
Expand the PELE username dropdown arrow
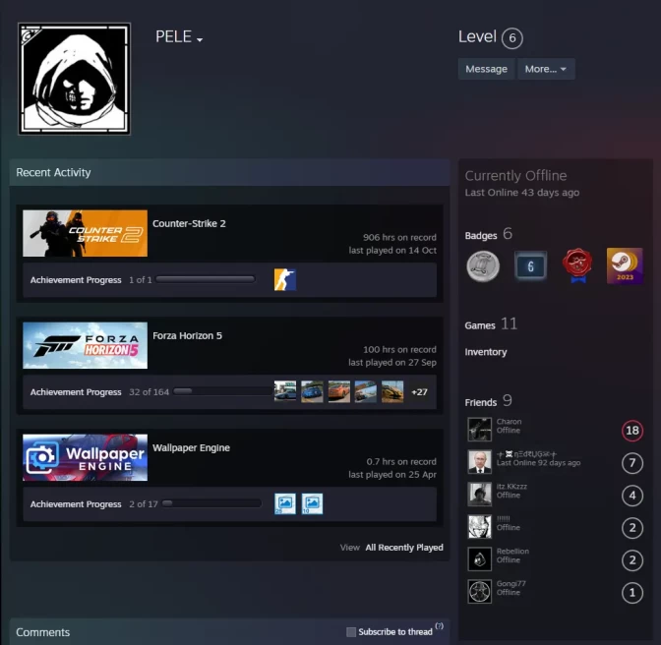(200, 39)
